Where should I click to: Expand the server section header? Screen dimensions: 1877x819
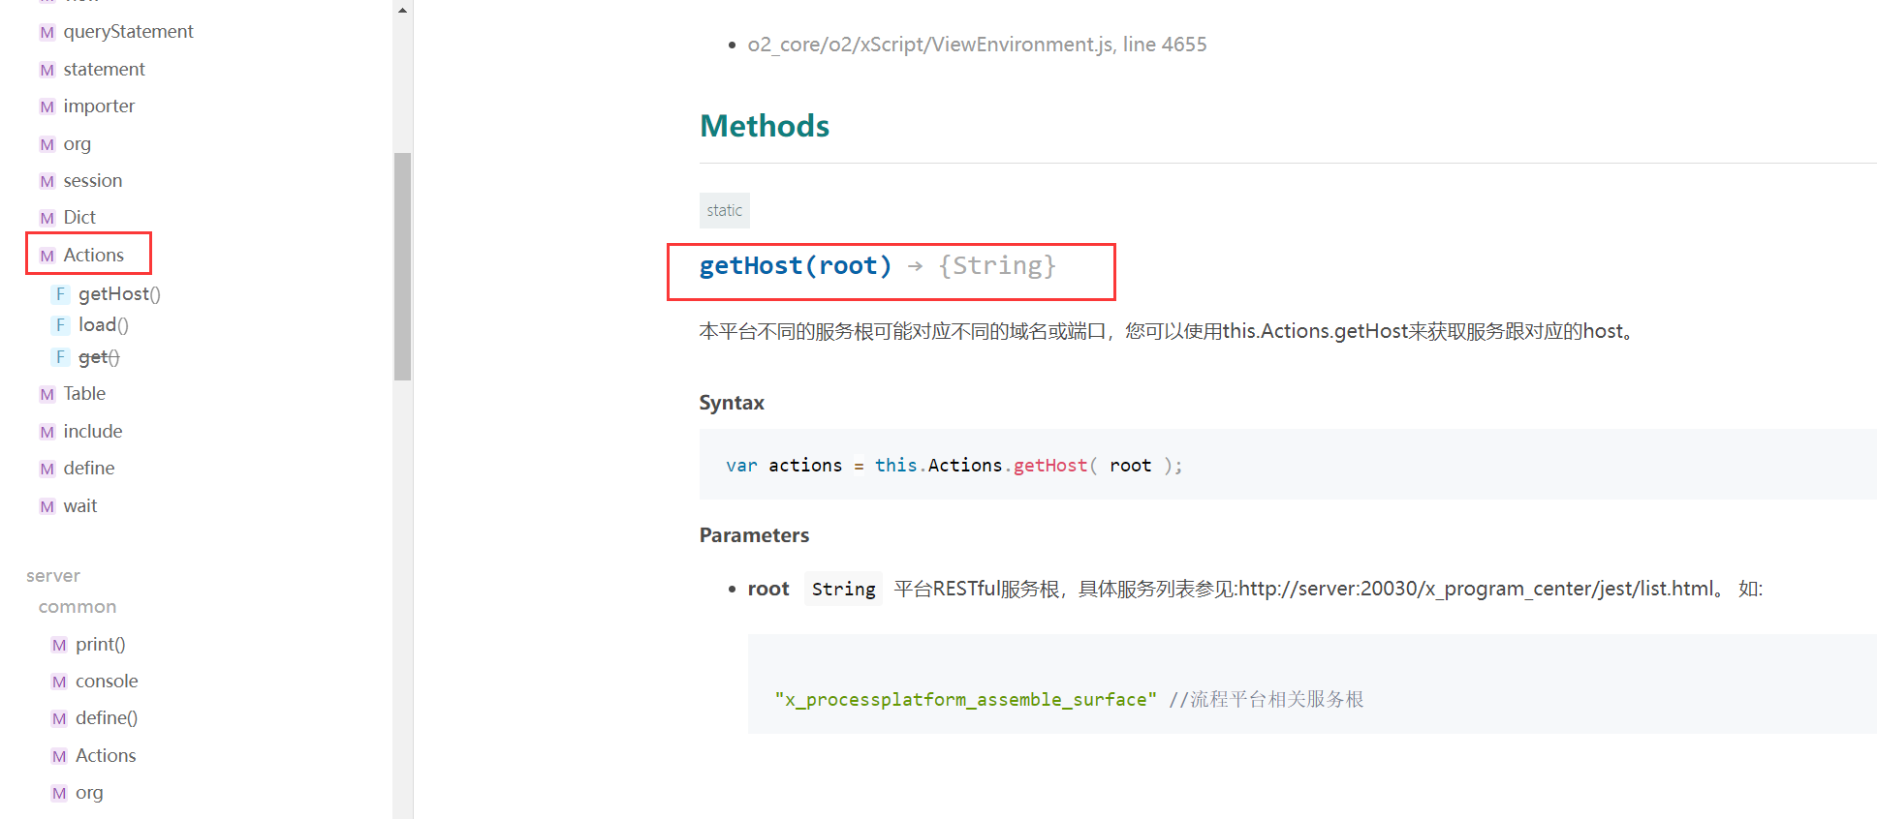[53, 576]
